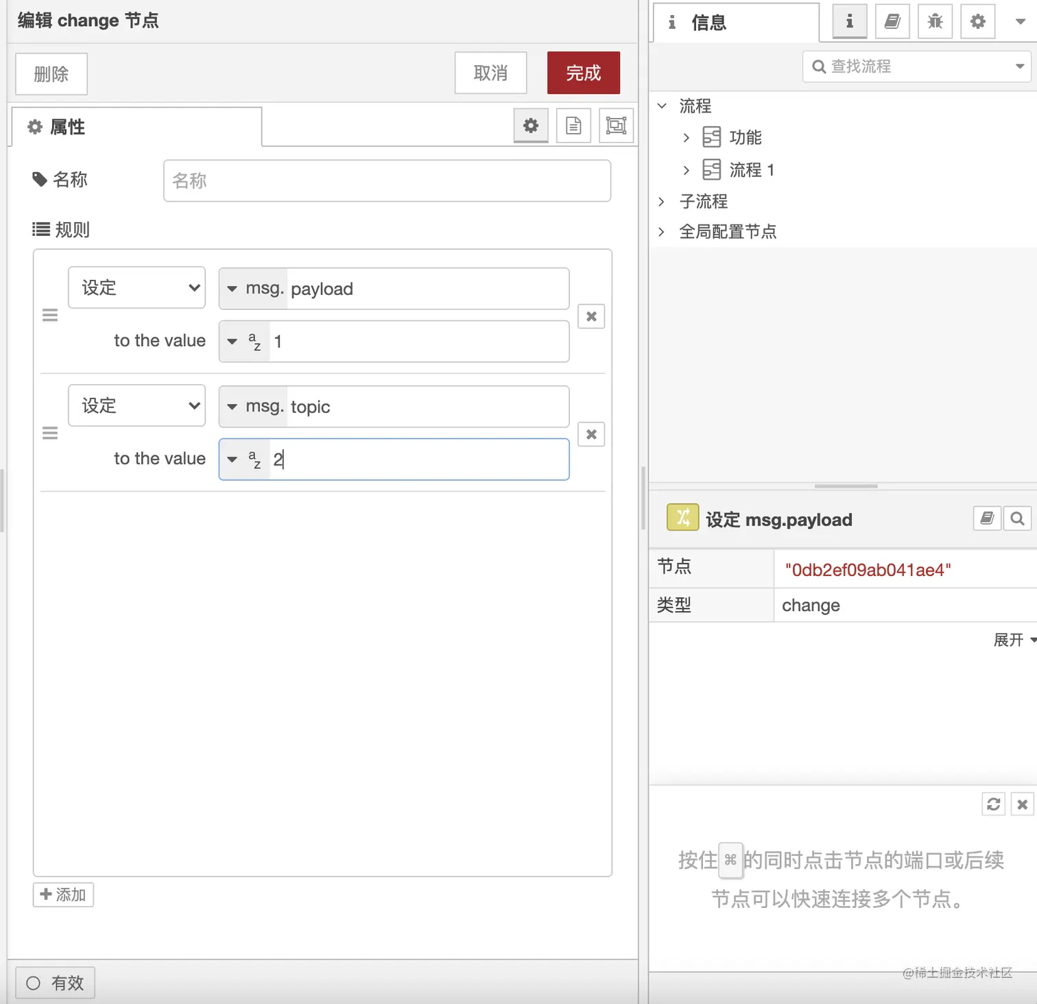Image resolution: width=1037 pixels, height=1004 pixels.
Task: Click the 删除 delete button
Action: pyautogui.click(x=51, y=74)
